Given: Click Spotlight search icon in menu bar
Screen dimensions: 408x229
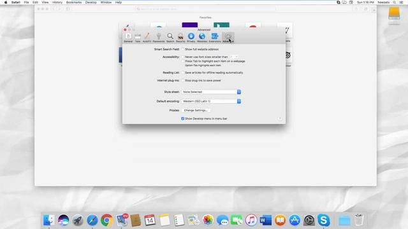Looking at the screenshot, I should (395, 3).
